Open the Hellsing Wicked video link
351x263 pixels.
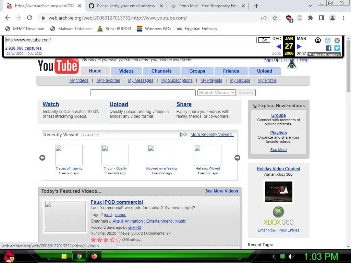(208, 168)
